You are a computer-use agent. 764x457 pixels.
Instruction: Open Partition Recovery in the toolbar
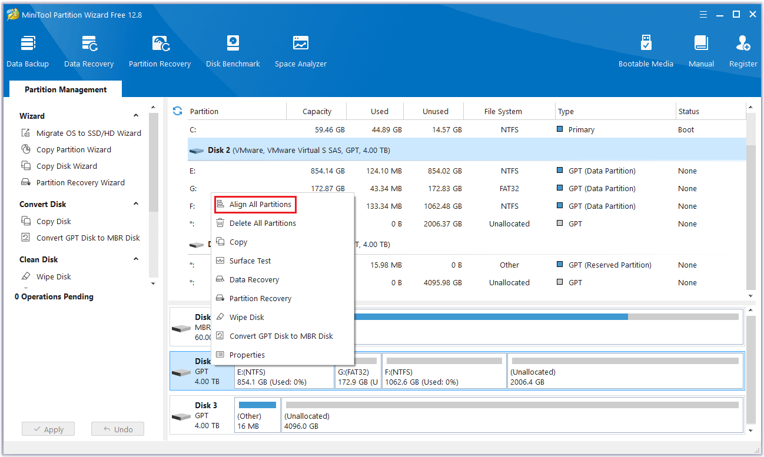coord(160,52)
